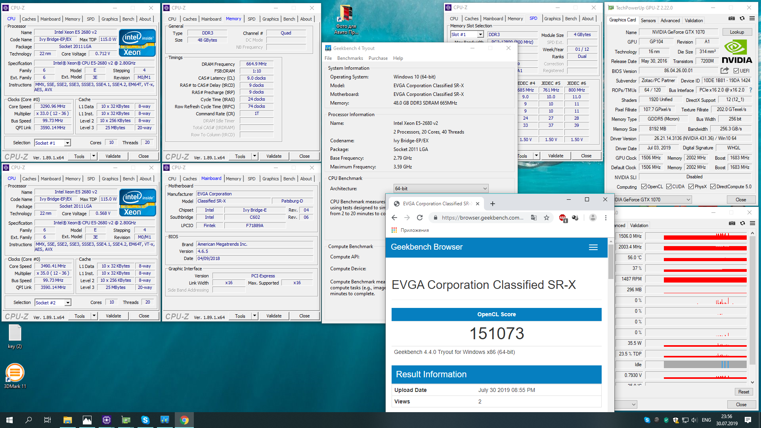Click the GPU temperature 56.0 °C sensor graph

pos(696,258)
